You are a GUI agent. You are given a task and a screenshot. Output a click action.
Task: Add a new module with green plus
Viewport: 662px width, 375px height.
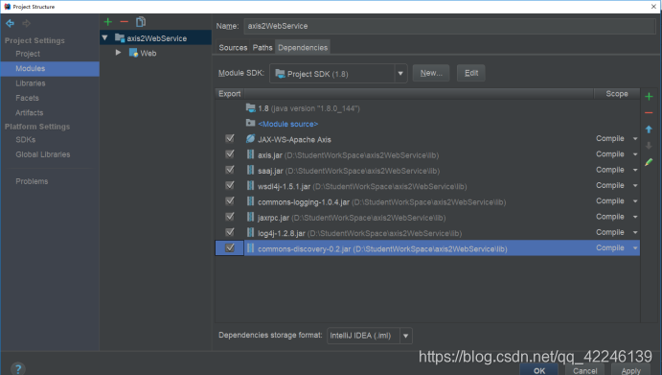point(108,21)
